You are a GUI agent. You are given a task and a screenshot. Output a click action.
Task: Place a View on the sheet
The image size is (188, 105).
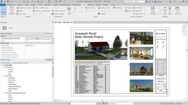(128, 11)
